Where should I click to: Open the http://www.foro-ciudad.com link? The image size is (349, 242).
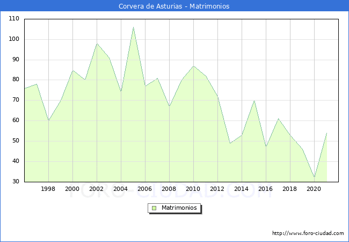click(308, 233)
